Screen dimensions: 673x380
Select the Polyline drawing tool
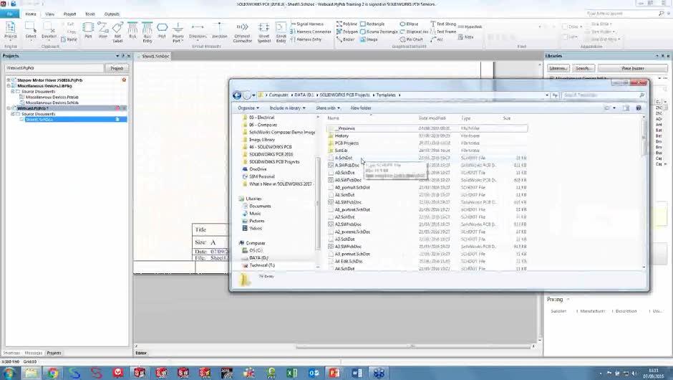[347, 24]
